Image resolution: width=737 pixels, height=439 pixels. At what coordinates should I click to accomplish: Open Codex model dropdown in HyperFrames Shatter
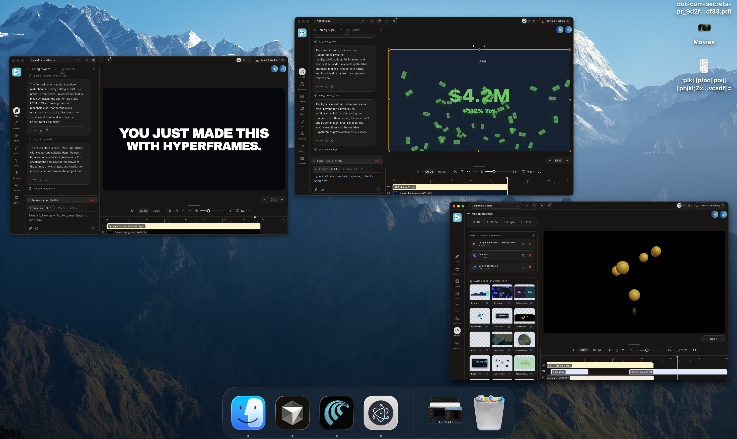click(x=71, y=208)
